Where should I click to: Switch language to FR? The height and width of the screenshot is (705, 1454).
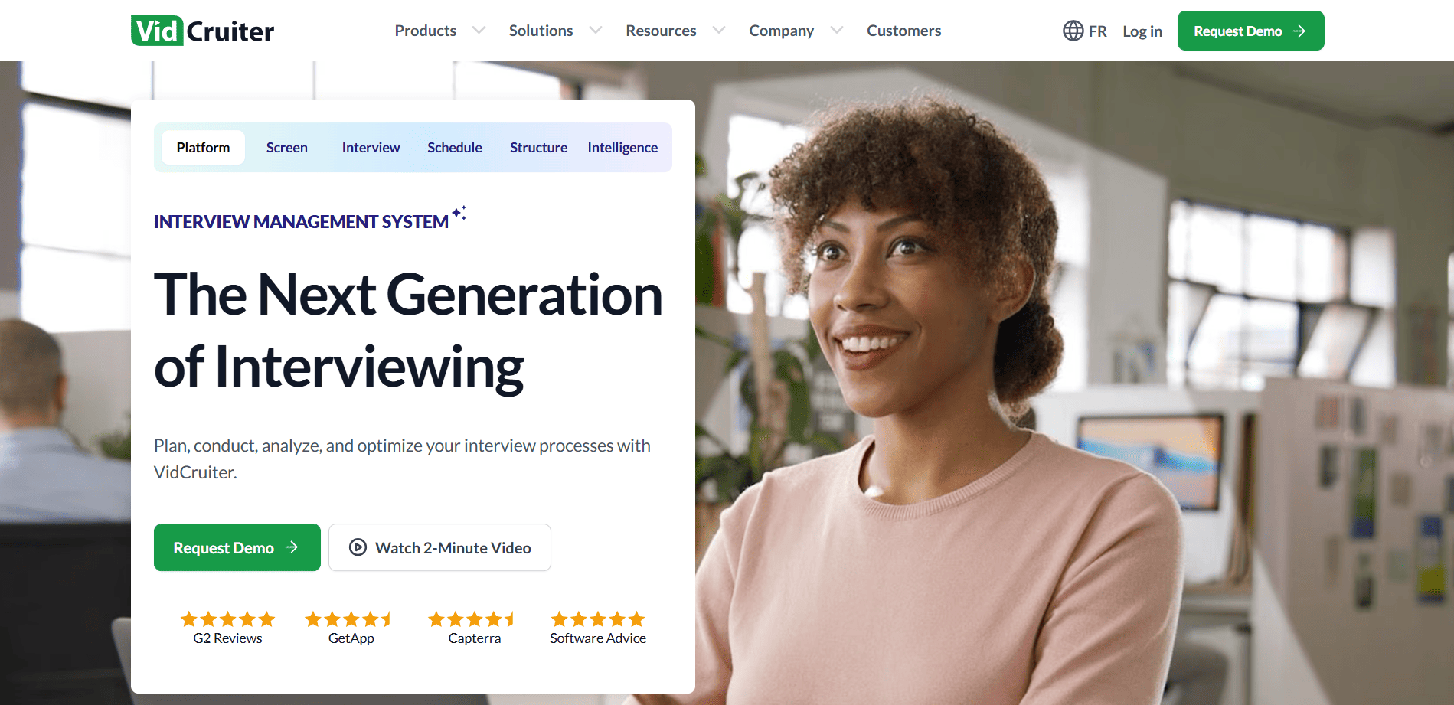1097,31
